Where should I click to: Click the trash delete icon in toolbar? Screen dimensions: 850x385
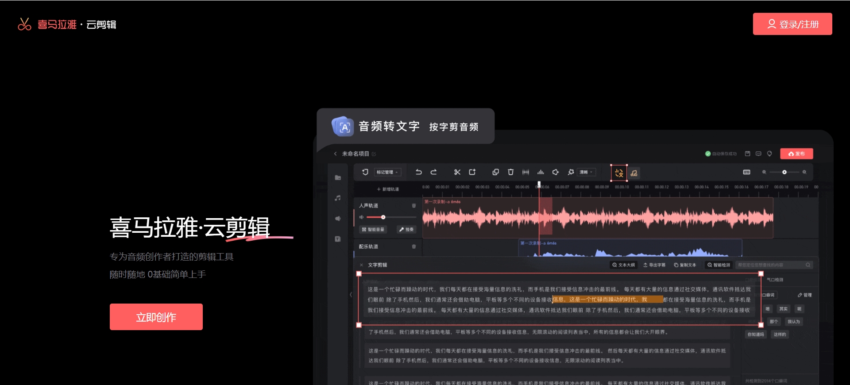510,172
